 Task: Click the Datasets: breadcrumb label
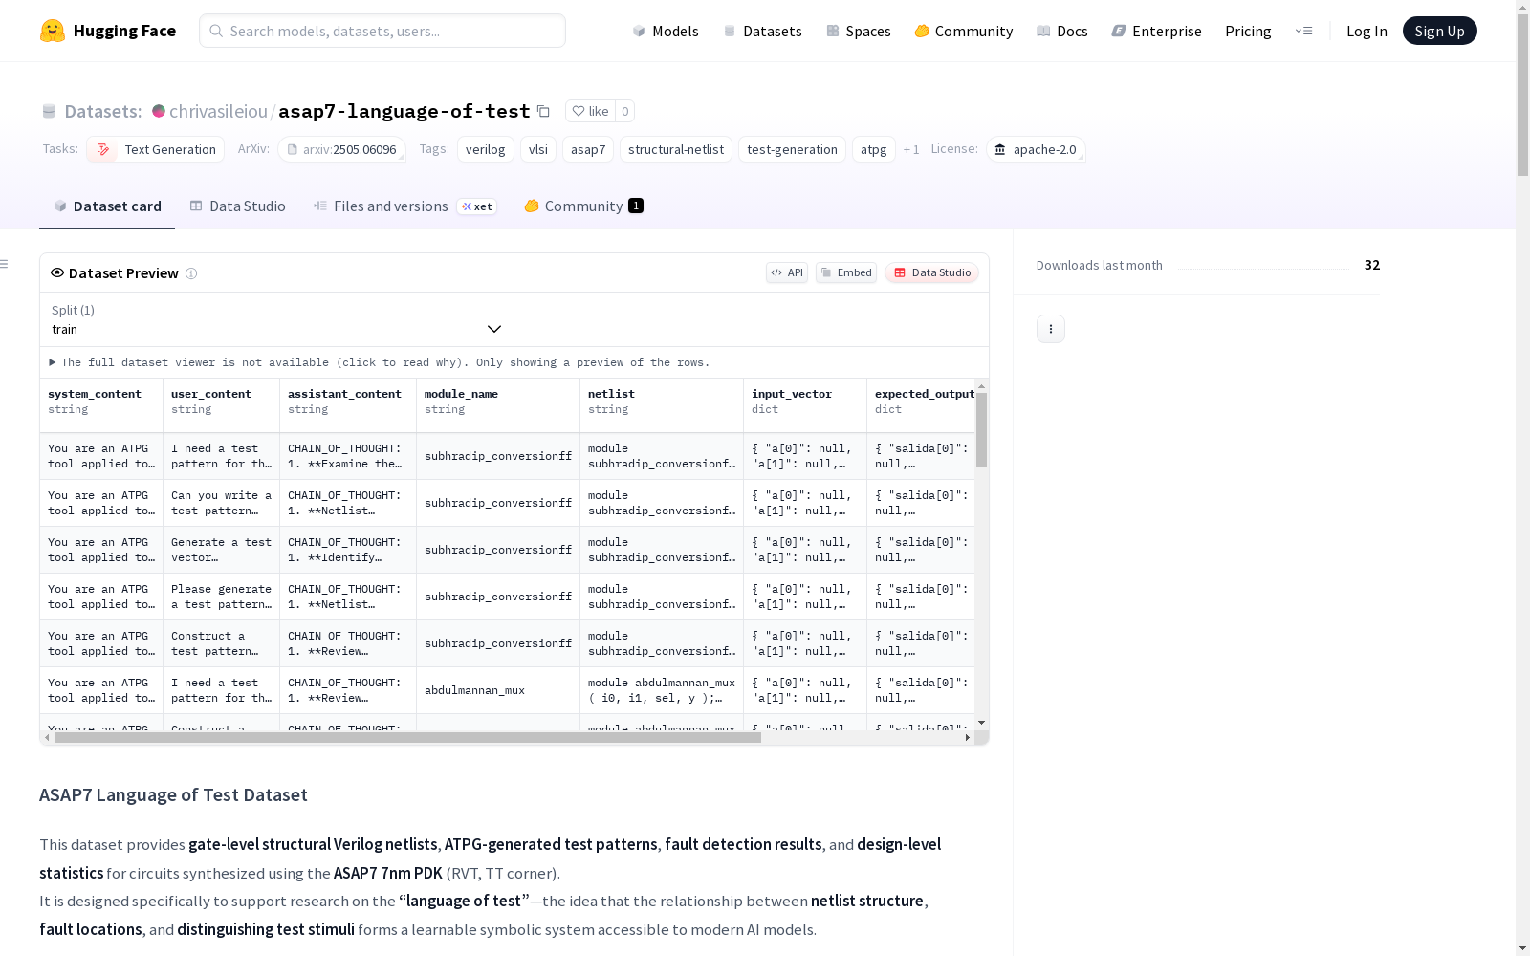pos(103,111)
